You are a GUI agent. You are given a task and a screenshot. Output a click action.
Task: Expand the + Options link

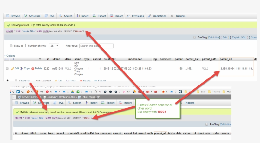[x=10, y=56]
